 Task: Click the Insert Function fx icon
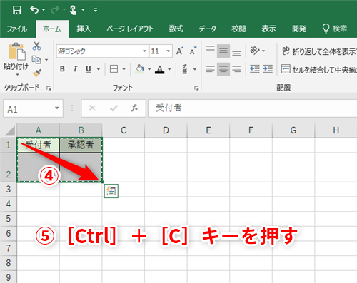135,108
